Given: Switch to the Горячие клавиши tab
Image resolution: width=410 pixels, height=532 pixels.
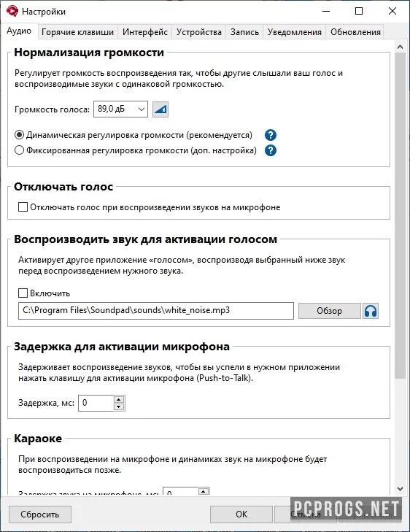Looking at the screenshot, I should (77, 32).
